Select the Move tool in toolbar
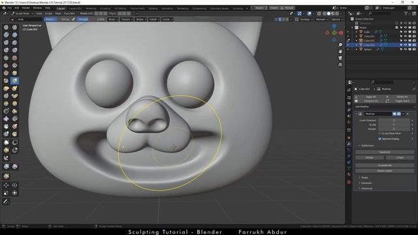 pyautogui.click(x=6, y=185)
